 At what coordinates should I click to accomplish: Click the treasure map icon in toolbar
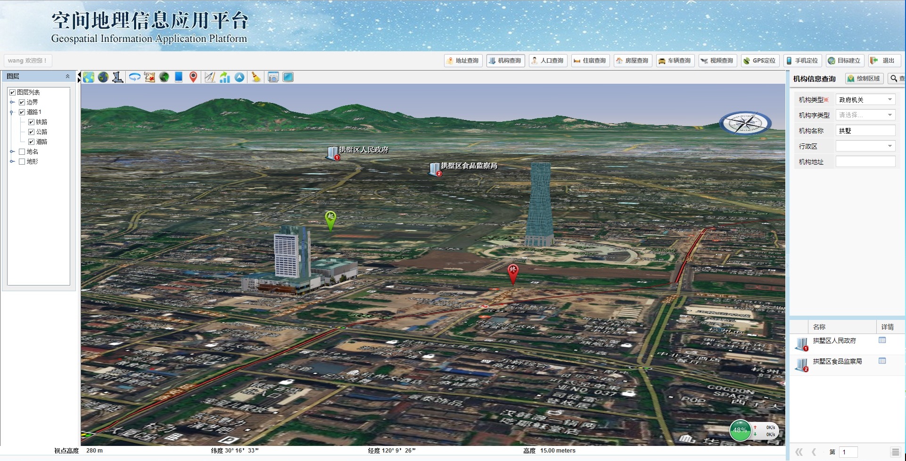[149, 77]
